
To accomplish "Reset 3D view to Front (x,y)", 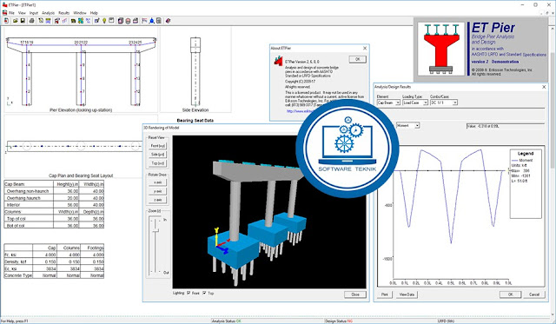I will pos(157,146).
